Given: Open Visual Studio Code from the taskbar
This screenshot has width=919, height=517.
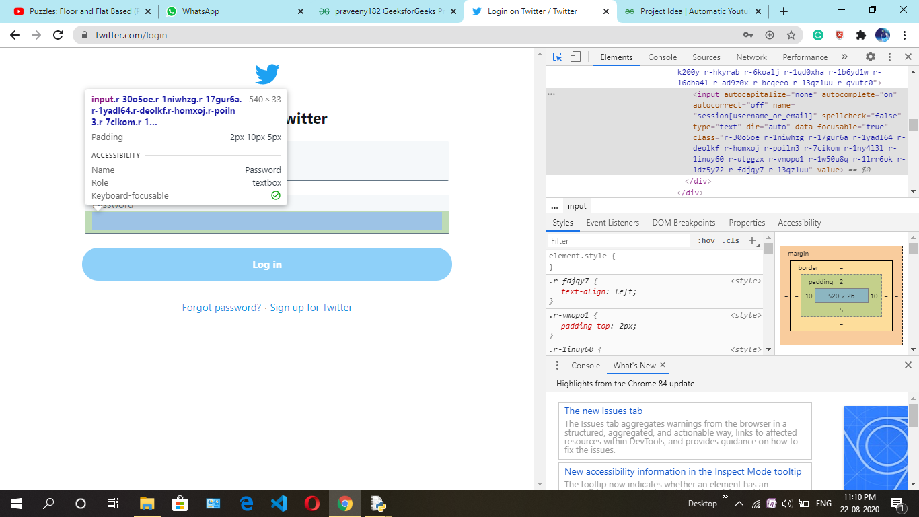Looking at the screenshot, I should click(279, 503).
